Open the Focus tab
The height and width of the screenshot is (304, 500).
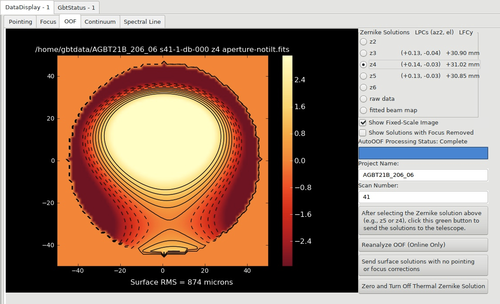pos(48,22)
